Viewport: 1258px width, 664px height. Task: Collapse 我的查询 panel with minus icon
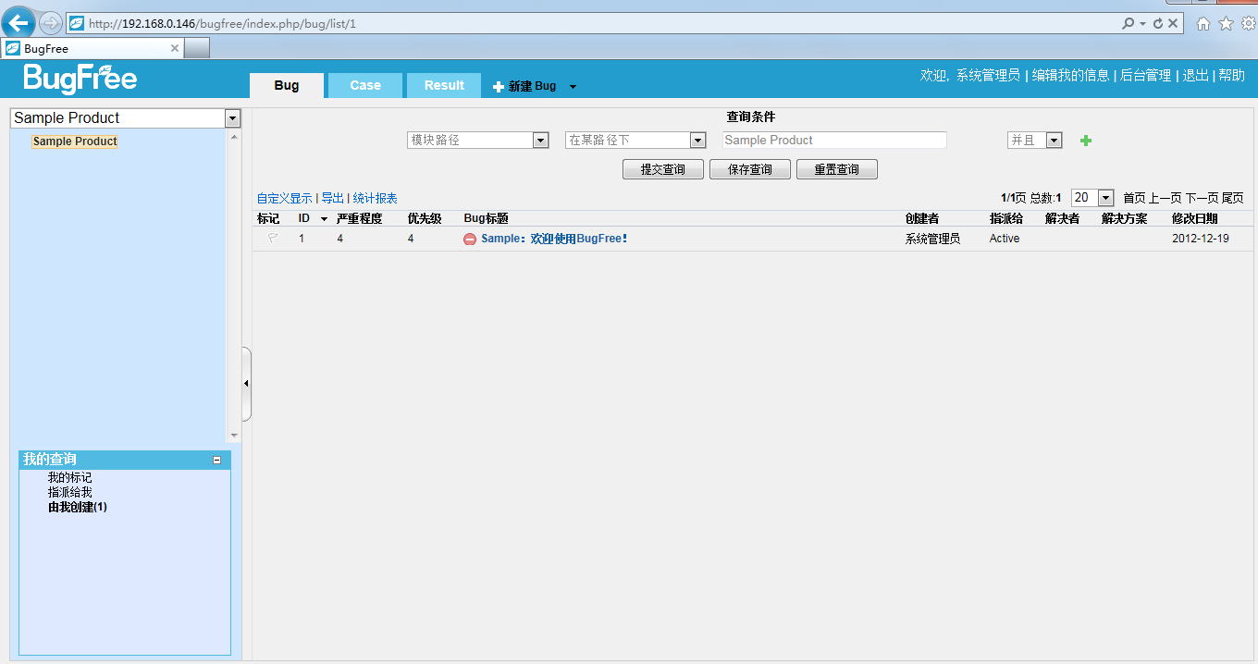(217, 460)
